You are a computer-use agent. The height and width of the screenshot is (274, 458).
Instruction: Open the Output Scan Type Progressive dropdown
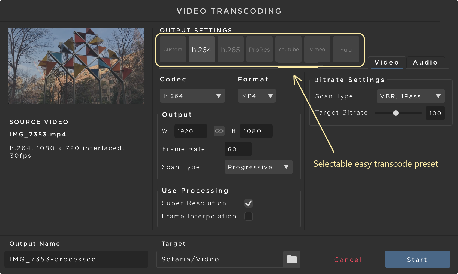coord(259,167)
